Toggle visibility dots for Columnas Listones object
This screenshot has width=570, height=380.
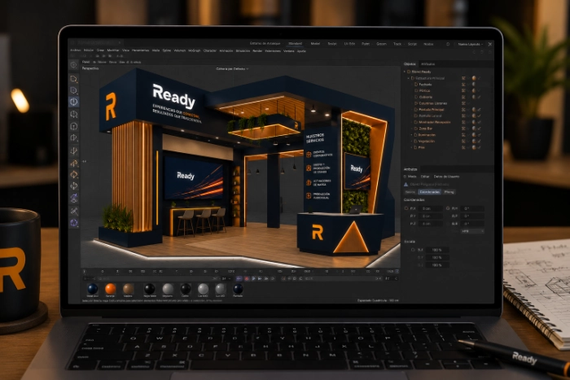tap(464, 103)
